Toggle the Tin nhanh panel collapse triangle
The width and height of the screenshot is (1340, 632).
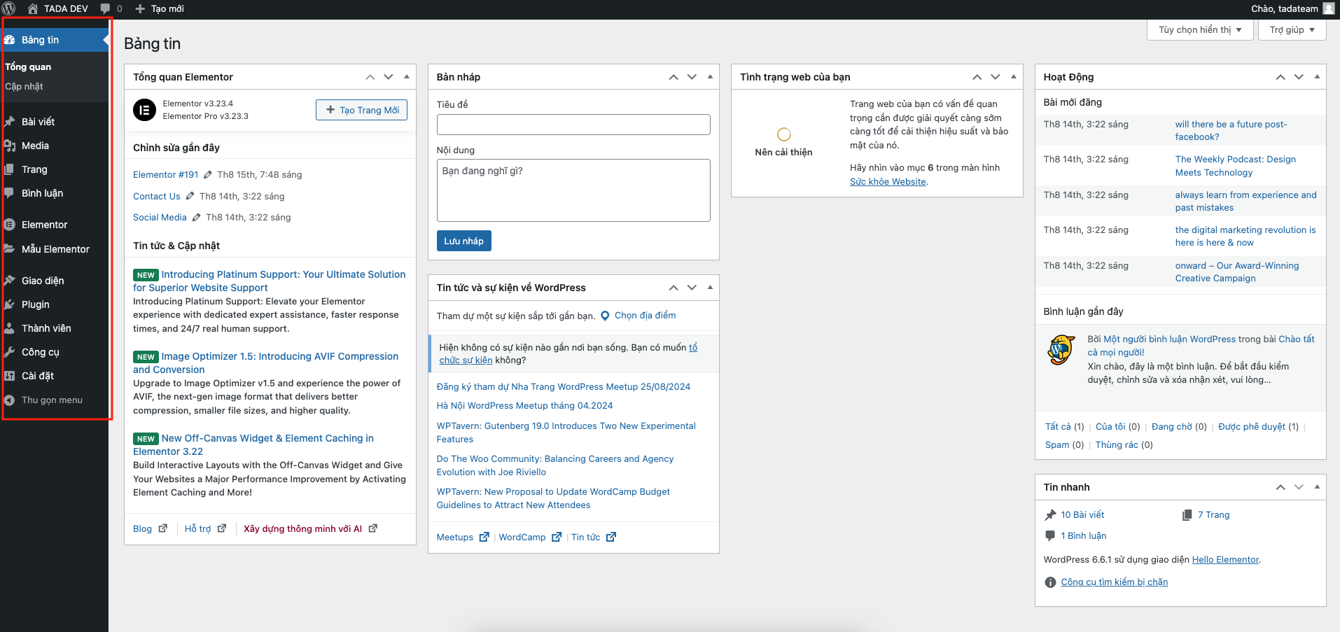click(x=1317, y=487)
